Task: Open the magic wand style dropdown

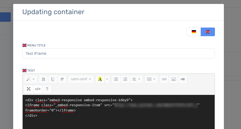Action: pyautogui.click(x=31, y=79)
